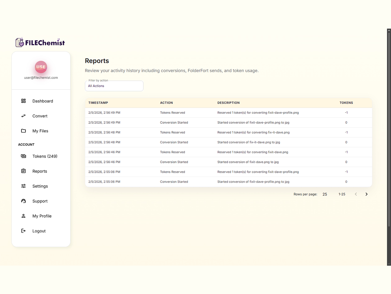
Task: Select the Reports menu item
Action: (x=40, y=171)
